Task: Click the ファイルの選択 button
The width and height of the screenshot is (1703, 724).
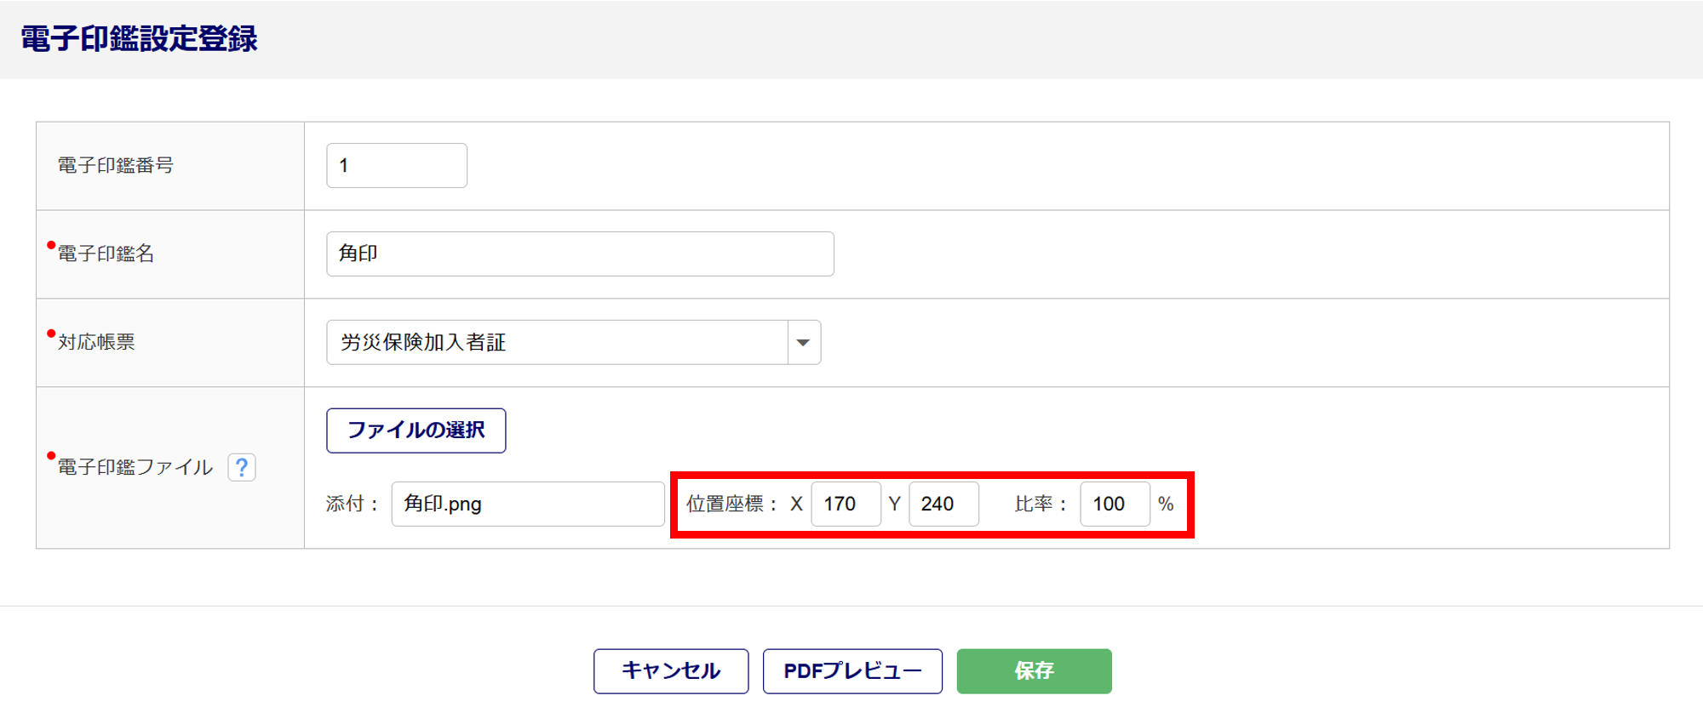Action: (x=416, y=430)
